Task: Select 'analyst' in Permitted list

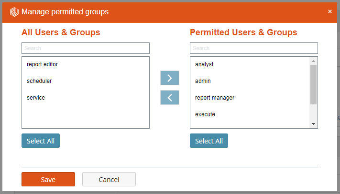Action: 204,64
